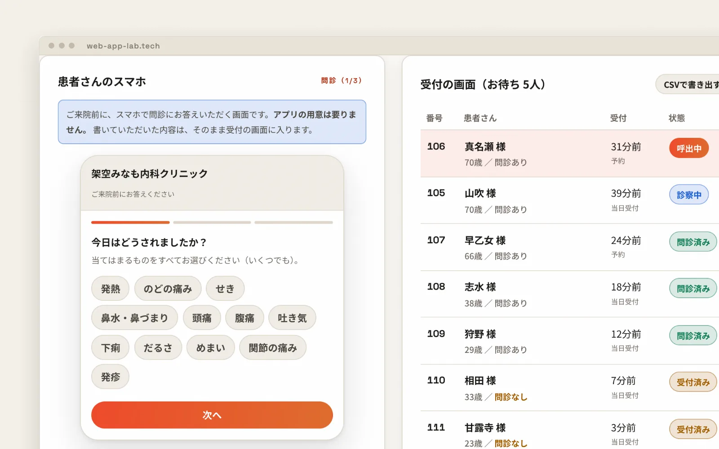Click the web-app-lab.tech address text
Viewport: 719px width, 449px height.
(123, 46)
